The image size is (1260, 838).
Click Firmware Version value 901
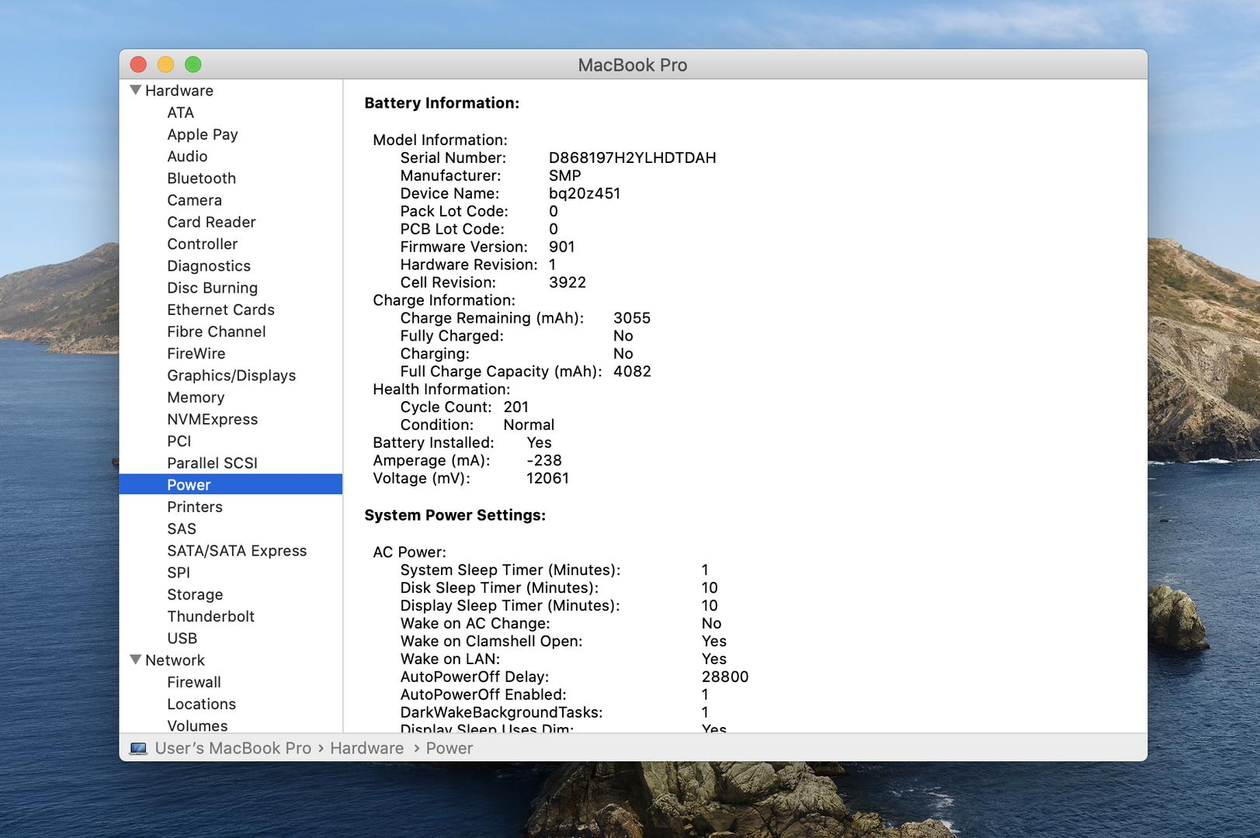pos(561,247)
